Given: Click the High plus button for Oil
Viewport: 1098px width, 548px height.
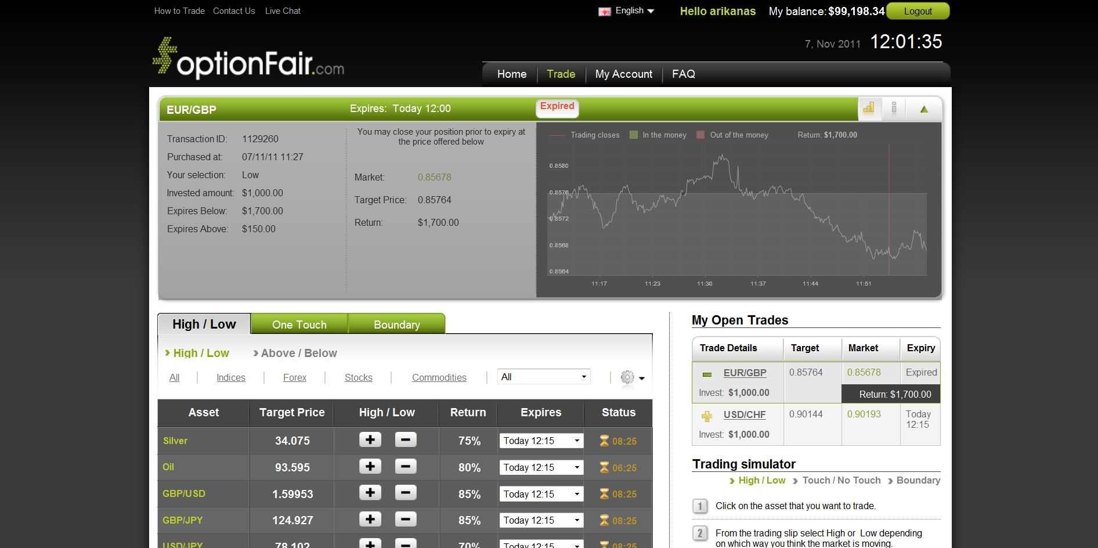Looking at the screenshot, I should point(370,467).
